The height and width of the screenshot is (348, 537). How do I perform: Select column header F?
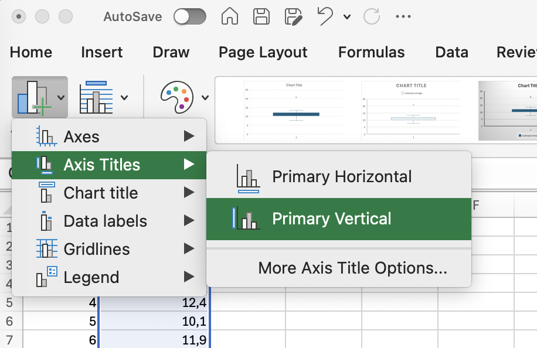point(475,205)
